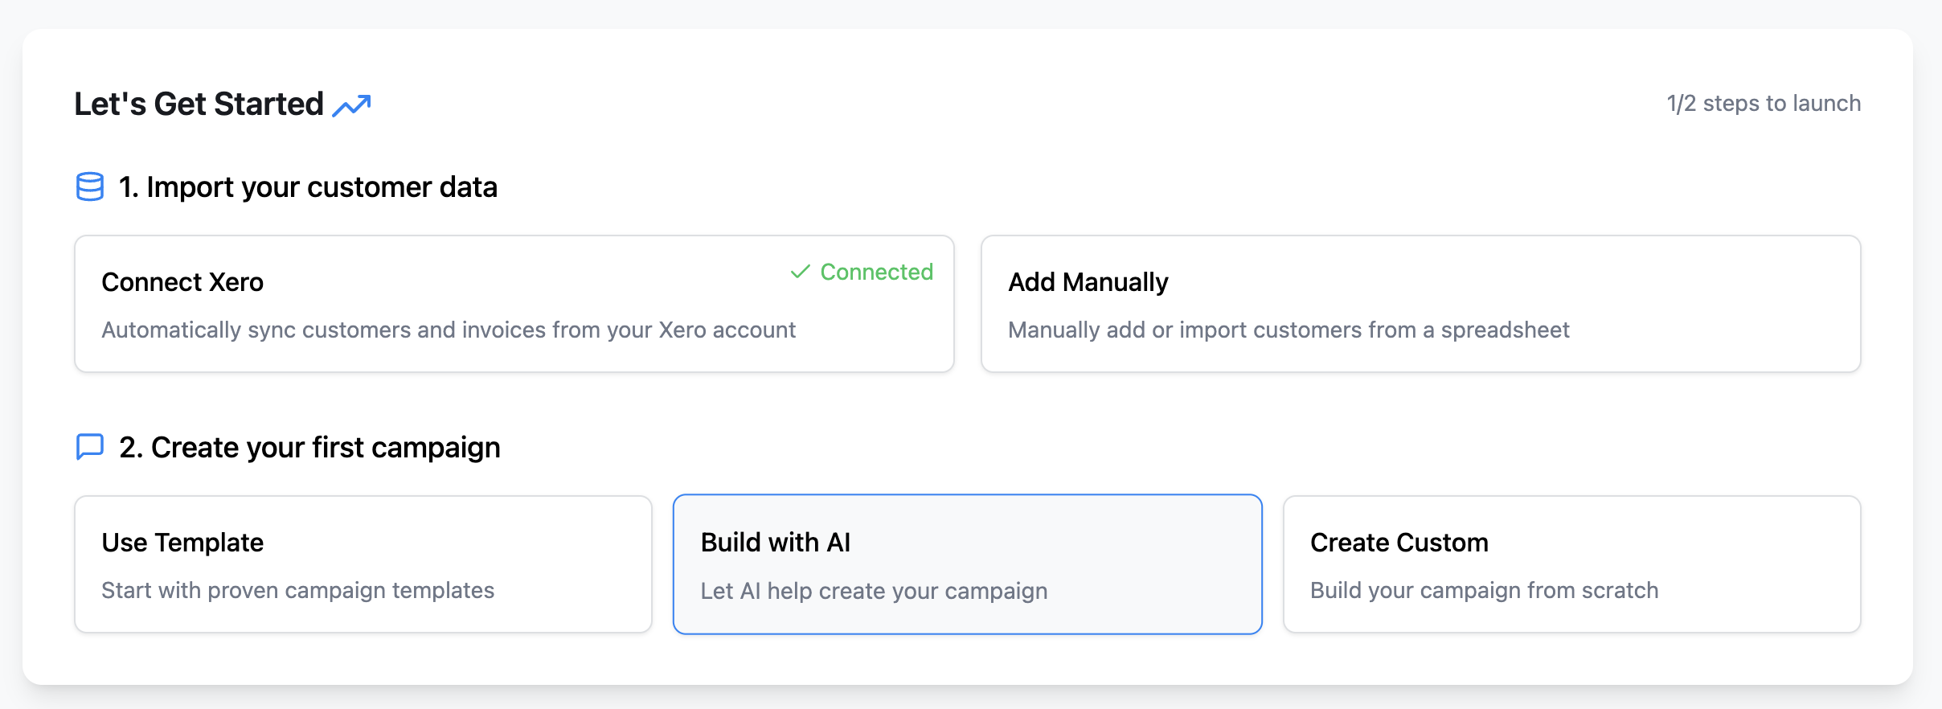Viewport: 1942px width, 709px height.
Task: Click the chat bubble icon next to step two
Action: [88, 447]
